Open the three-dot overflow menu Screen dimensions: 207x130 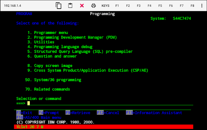pos(202,5)
